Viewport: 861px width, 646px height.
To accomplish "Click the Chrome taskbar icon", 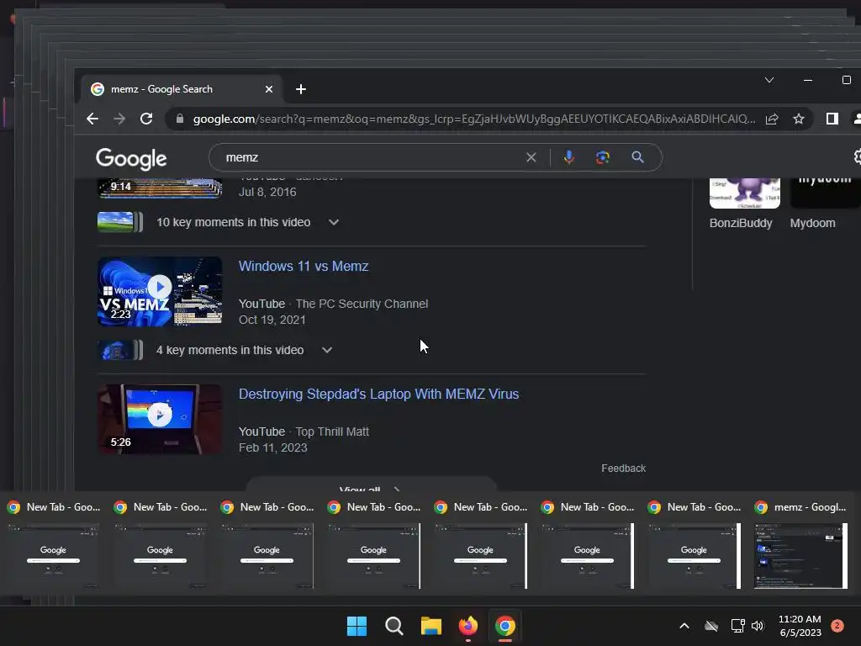I will (x=505, y=626).
